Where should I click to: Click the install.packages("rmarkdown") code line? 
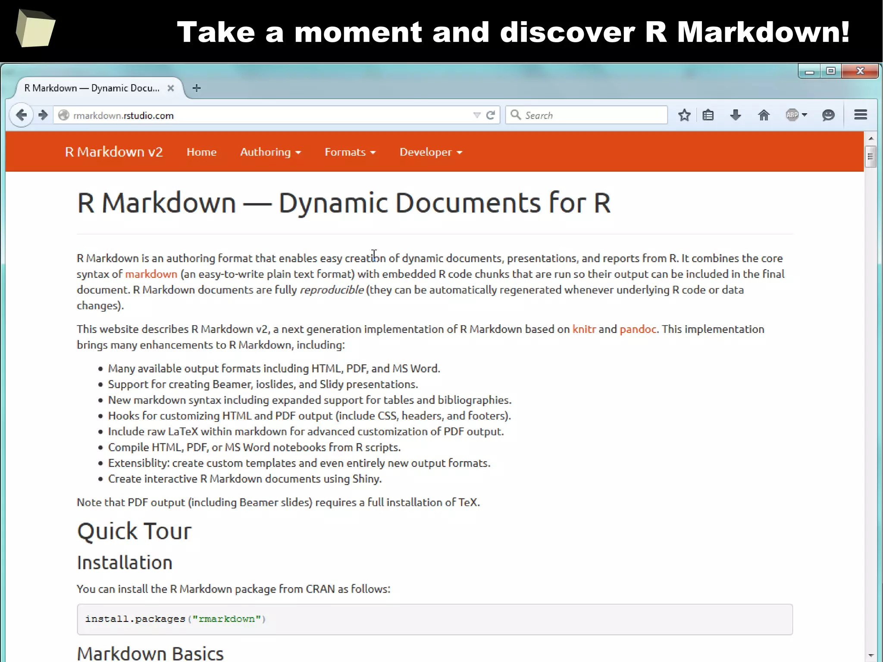click(x=175, y=619)
